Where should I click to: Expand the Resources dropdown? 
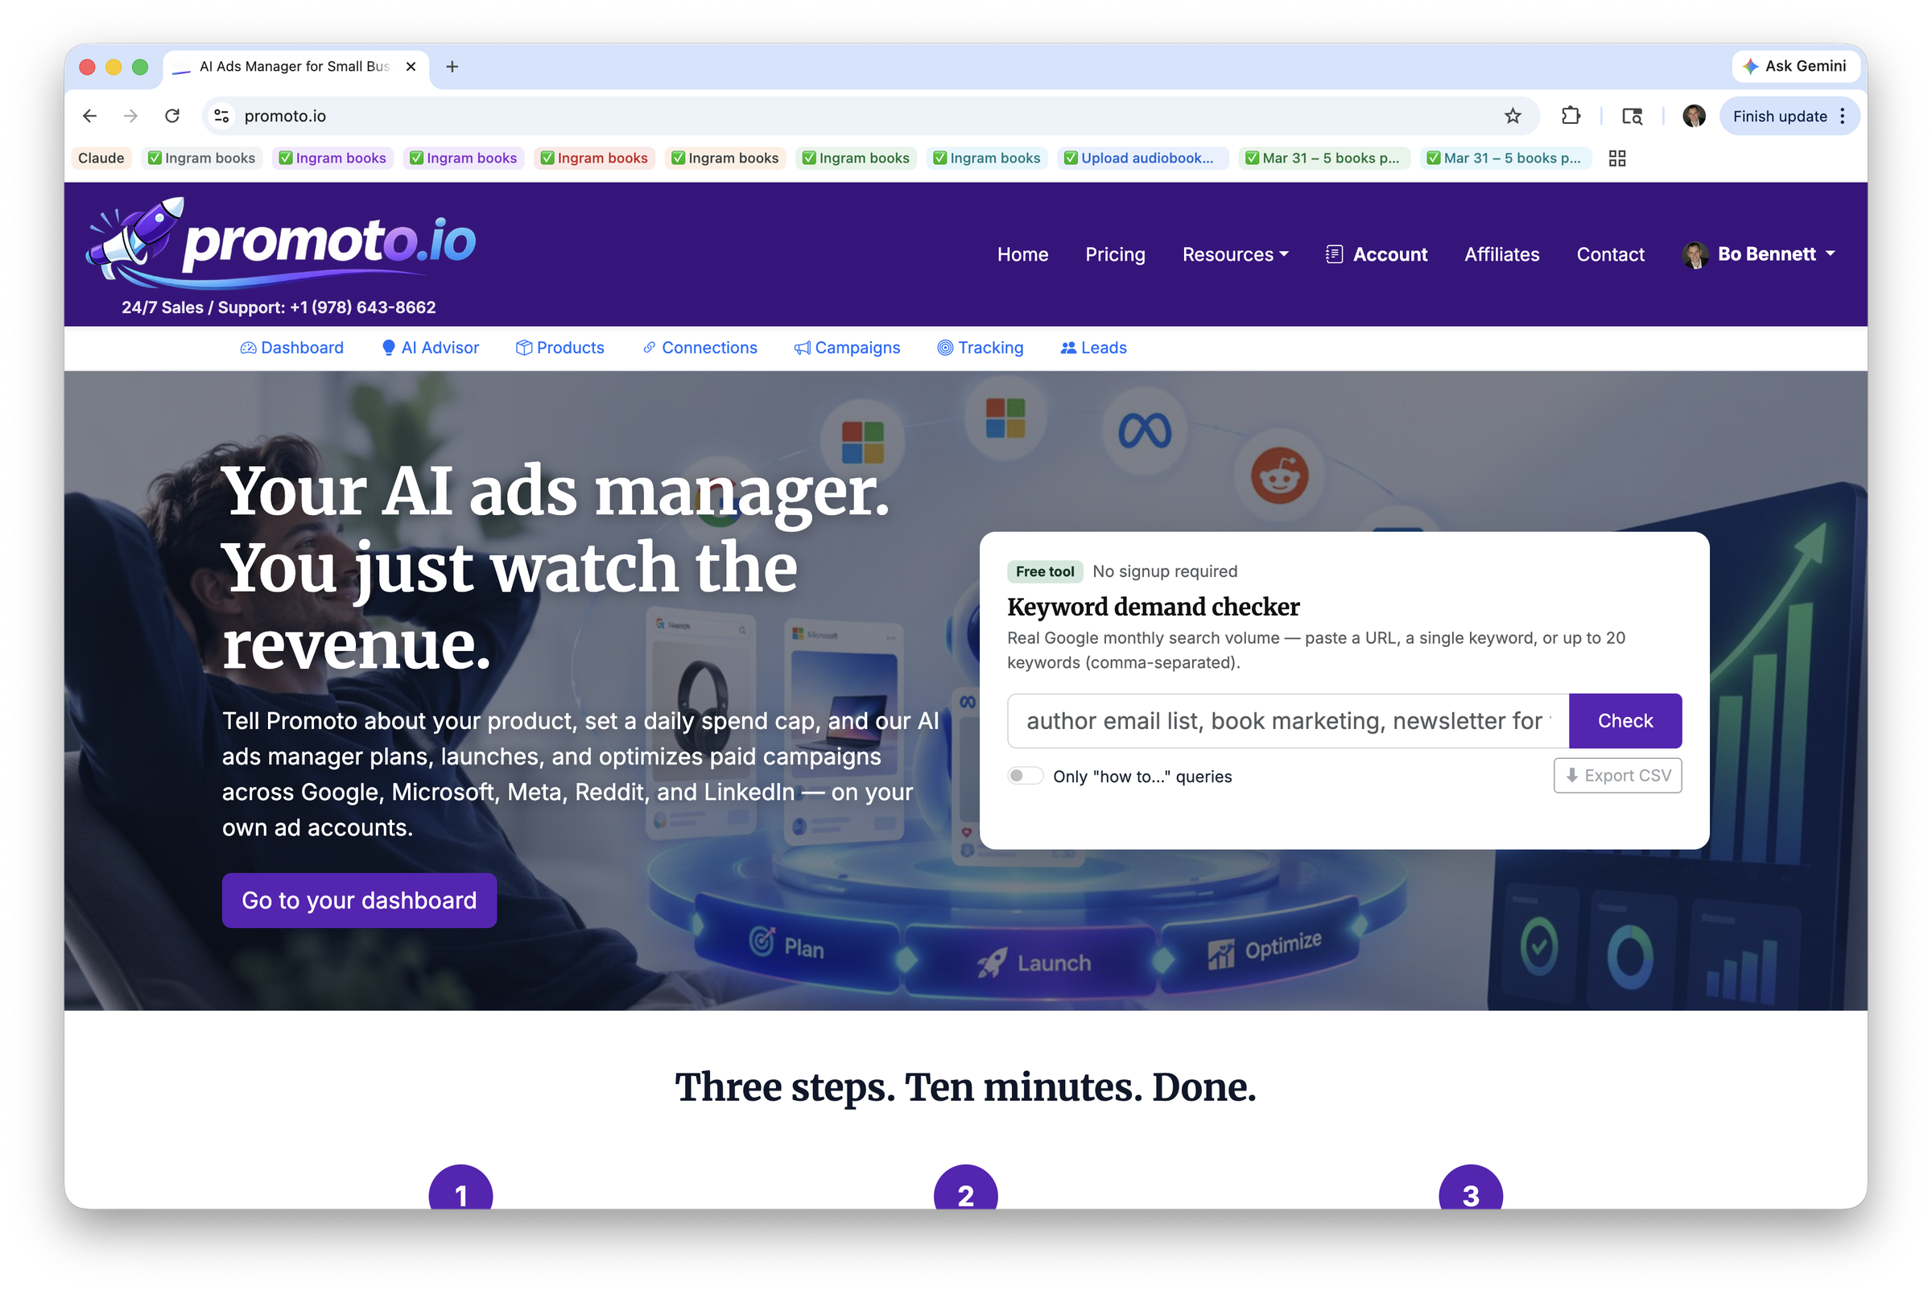1236,255
